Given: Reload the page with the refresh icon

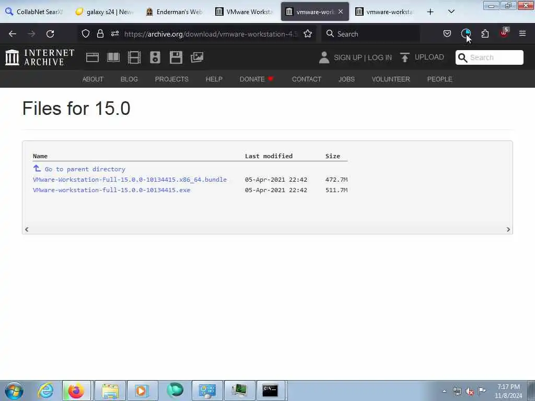Looking at the screenshot, I should (50, 34).
